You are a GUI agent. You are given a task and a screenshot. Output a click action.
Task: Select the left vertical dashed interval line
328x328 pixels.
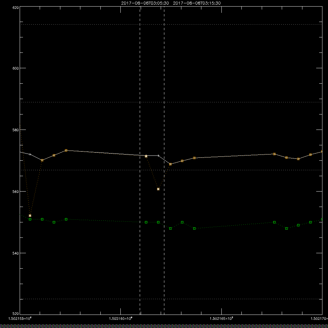pyautogui.click(x=140, y=160)
